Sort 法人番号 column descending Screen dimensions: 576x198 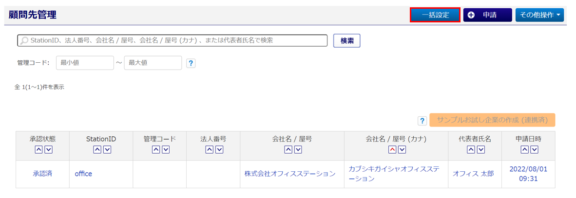coord(219,150)
